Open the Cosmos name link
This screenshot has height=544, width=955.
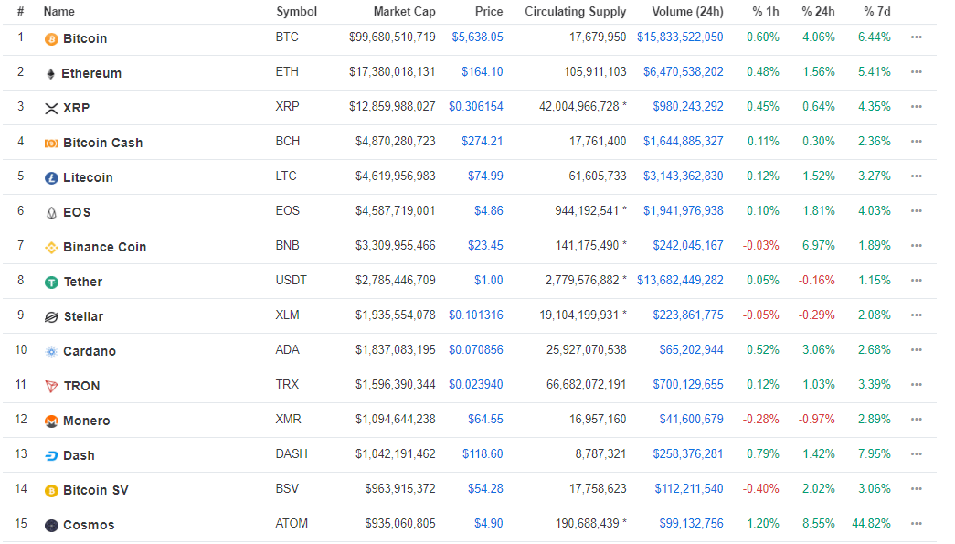pyautogui.click(x=89, y=525)
